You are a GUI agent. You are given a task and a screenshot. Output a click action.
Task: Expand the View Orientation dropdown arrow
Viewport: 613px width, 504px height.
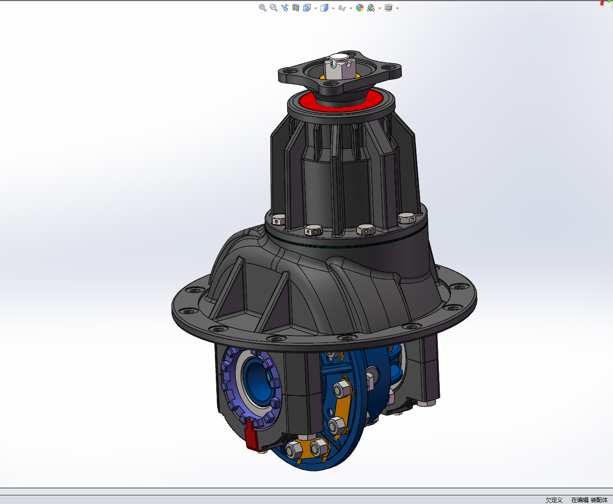(x=315, y=8)
